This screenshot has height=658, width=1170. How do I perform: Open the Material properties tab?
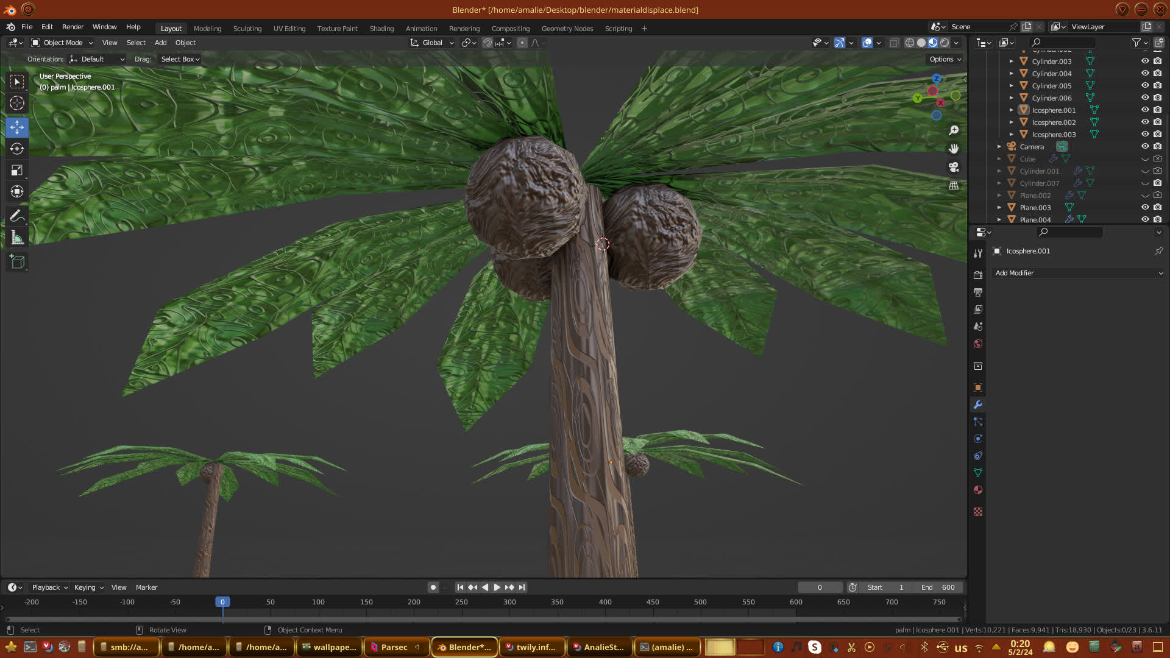coord(978,490)
